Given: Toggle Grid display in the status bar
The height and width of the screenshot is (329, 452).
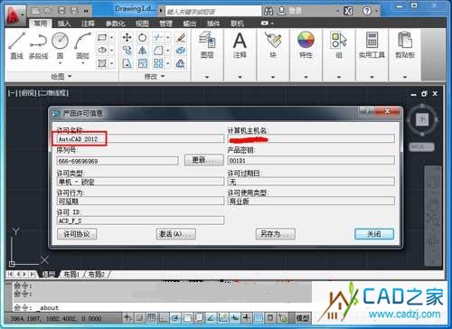Looking at the screenshot, I should click(151, 317).
